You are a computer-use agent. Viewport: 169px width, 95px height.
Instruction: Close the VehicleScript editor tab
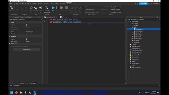click(x=70, y=17)
